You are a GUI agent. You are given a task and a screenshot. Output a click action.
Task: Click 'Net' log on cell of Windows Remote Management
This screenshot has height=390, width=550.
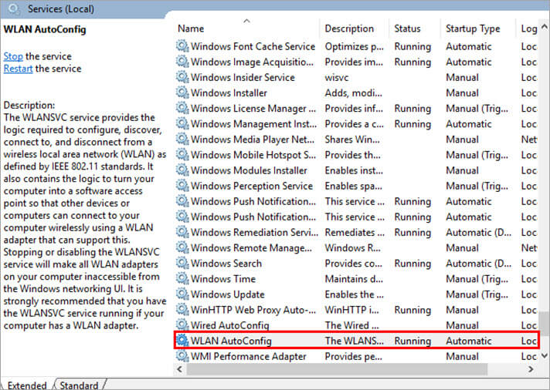click(x=529, y=248)
